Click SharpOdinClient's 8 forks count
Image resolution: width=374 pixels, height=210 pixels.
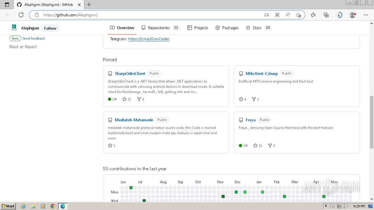pyautogui.click(x=141, y=99)
